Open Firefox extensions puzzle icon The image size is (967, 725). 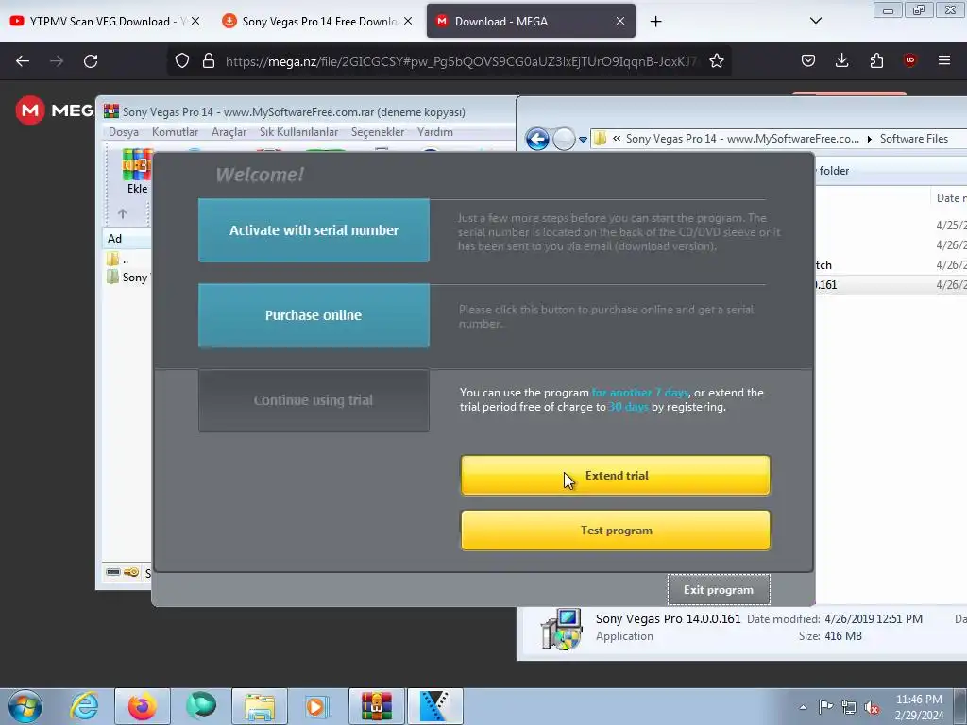pyautogui.click(x=876, y=60)
